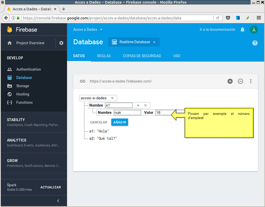The image size is (265, 207).
Task: Select the a1: "Hola" entry
Action: tap(99, 131)
